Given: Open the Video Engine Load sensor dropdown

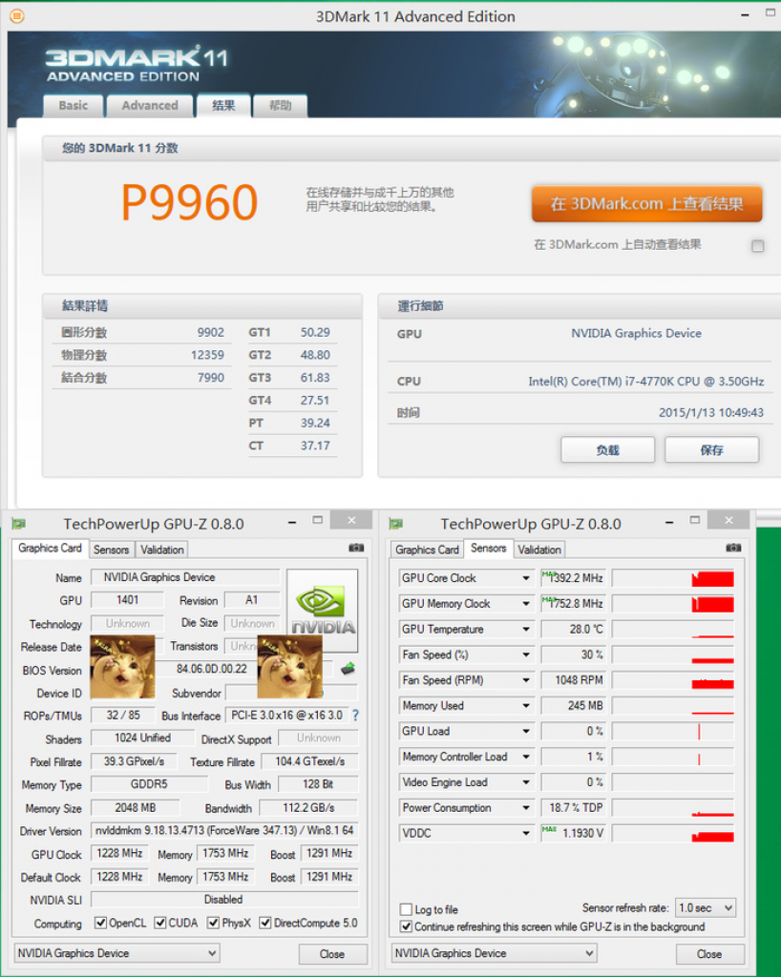Looking at the screenshot, I should (x=526, y=782).
